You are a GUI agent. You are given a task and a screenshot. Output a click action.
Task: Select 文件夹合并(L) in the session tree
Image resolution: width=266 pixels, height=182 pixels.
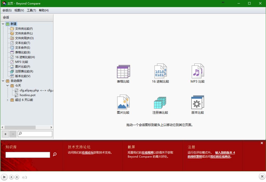[24, 33]
